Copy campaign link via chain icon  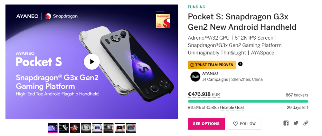tap(306, 123)
